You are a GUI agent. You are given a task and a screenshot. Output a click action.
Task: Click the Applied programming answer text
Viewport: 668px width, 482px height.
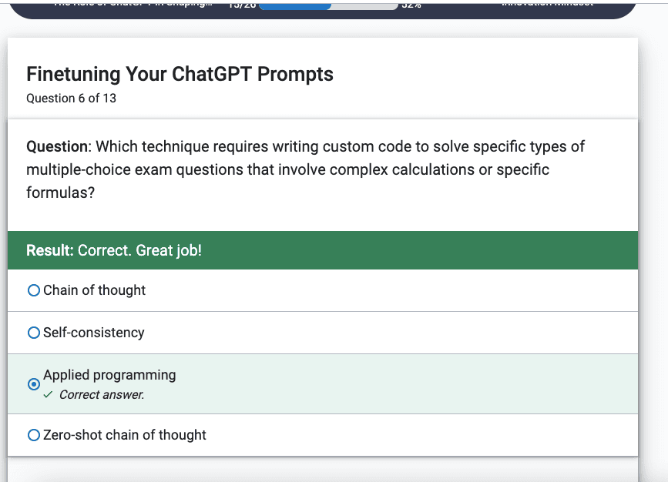(x=109, y=375)
